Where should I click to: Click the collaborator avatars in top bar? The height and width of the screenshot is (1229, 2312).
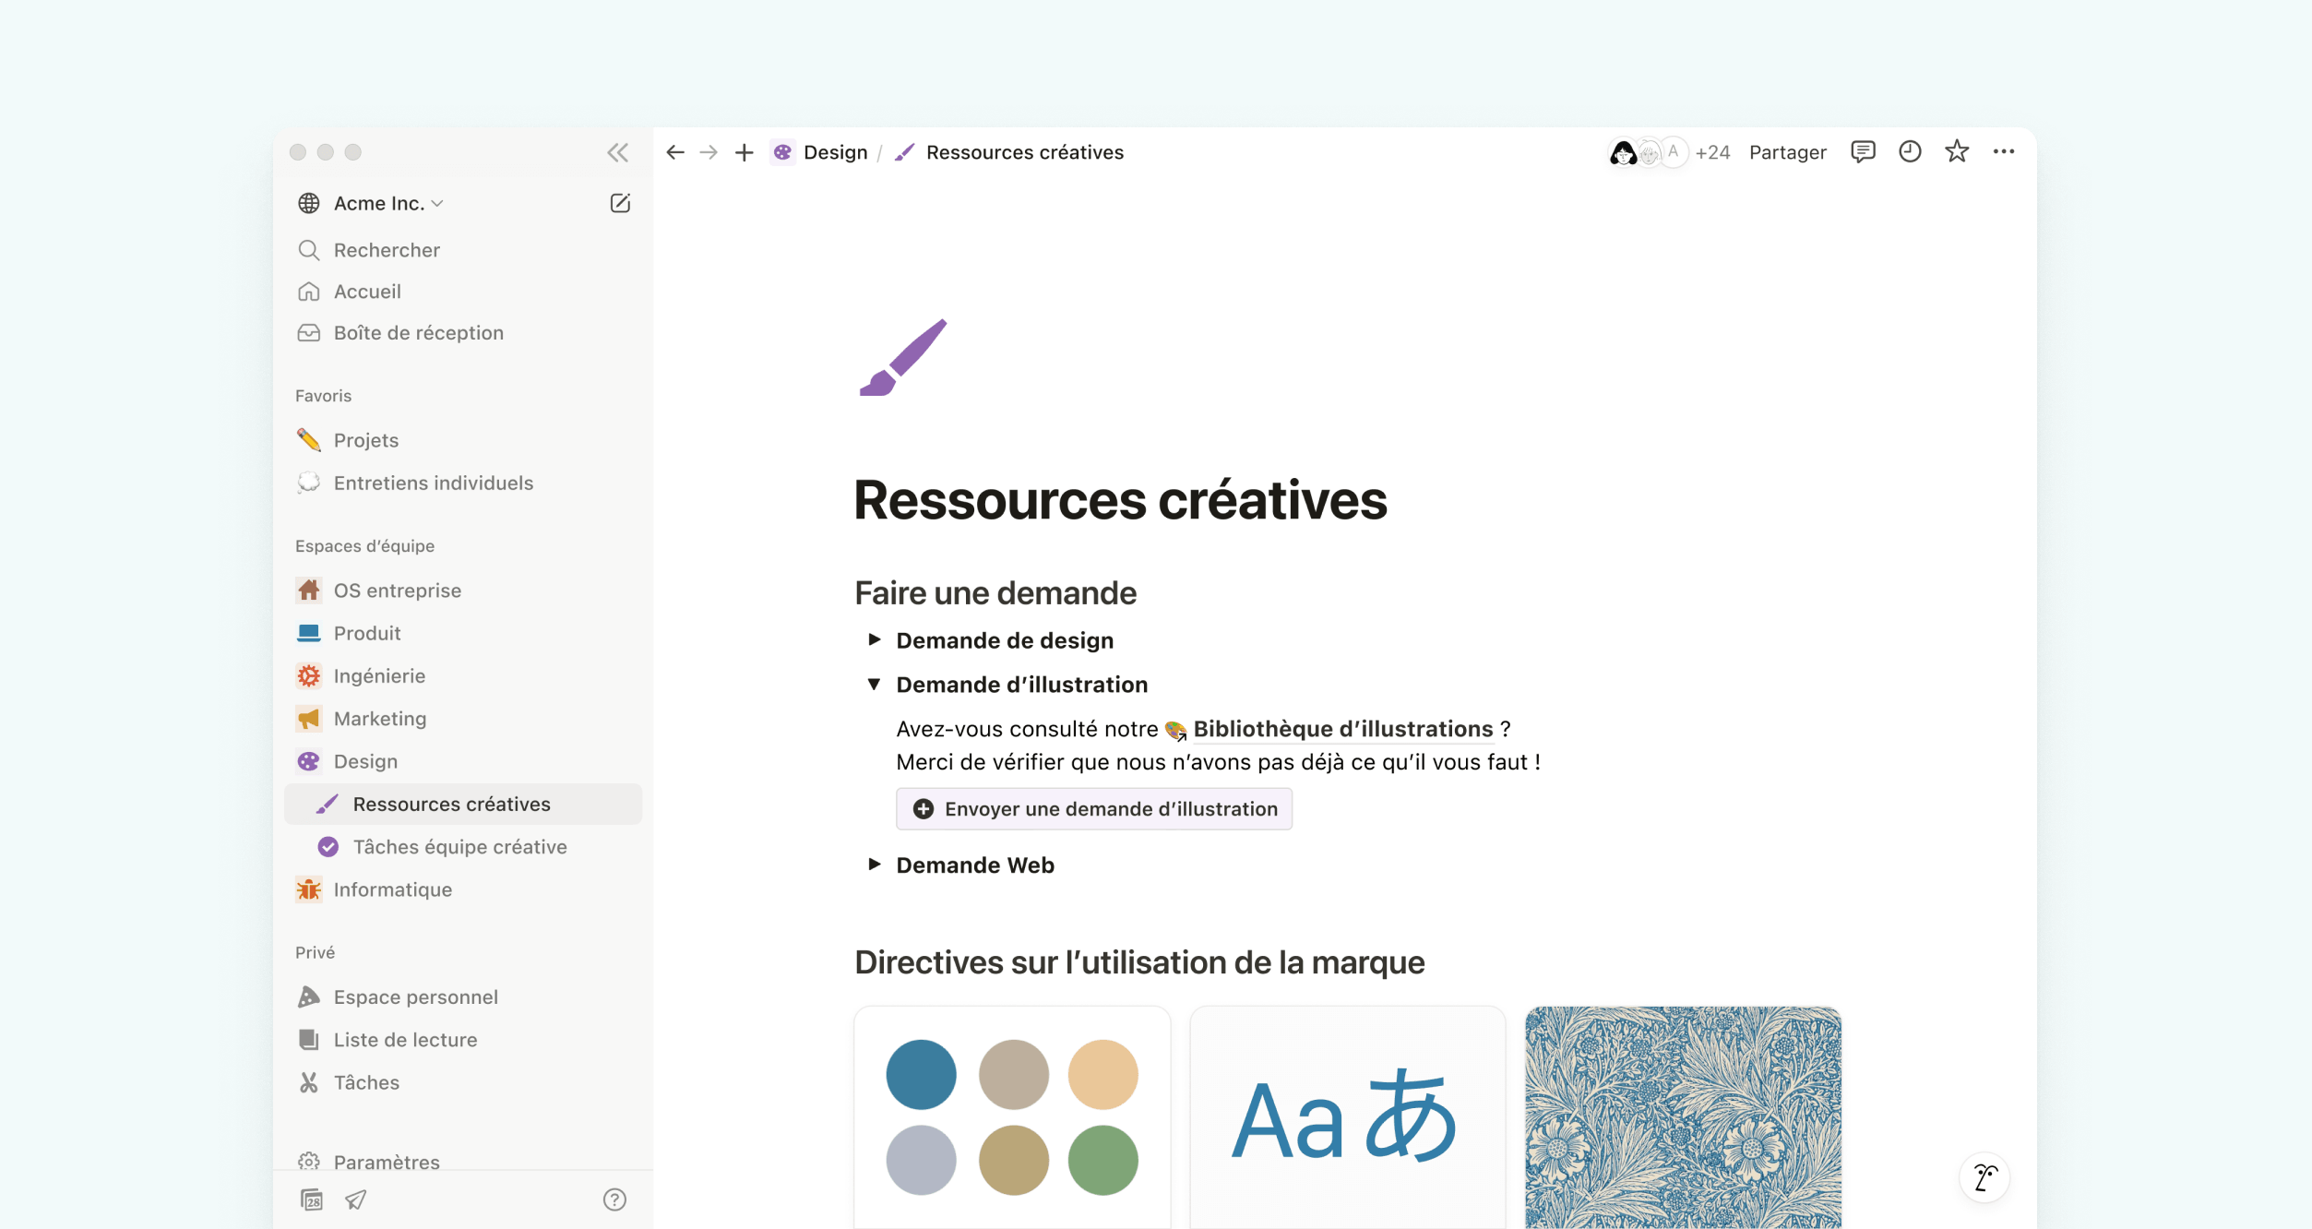click(x=1648, y=152)
